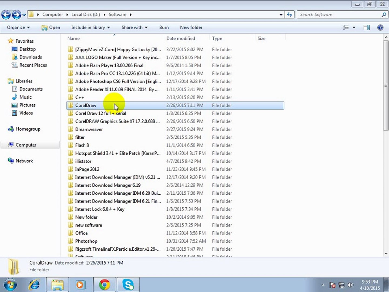The height and width of the screenshot is (292, 389).
Task: Click the Burn toolbar button
Action: click(x=164, y=27)
